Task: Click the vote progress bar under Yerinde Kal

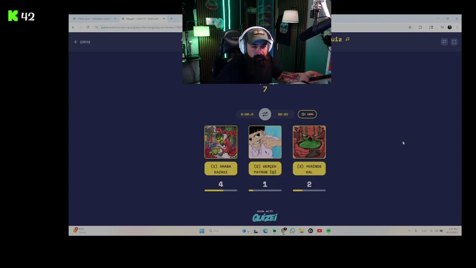Action: pos(309,191)
